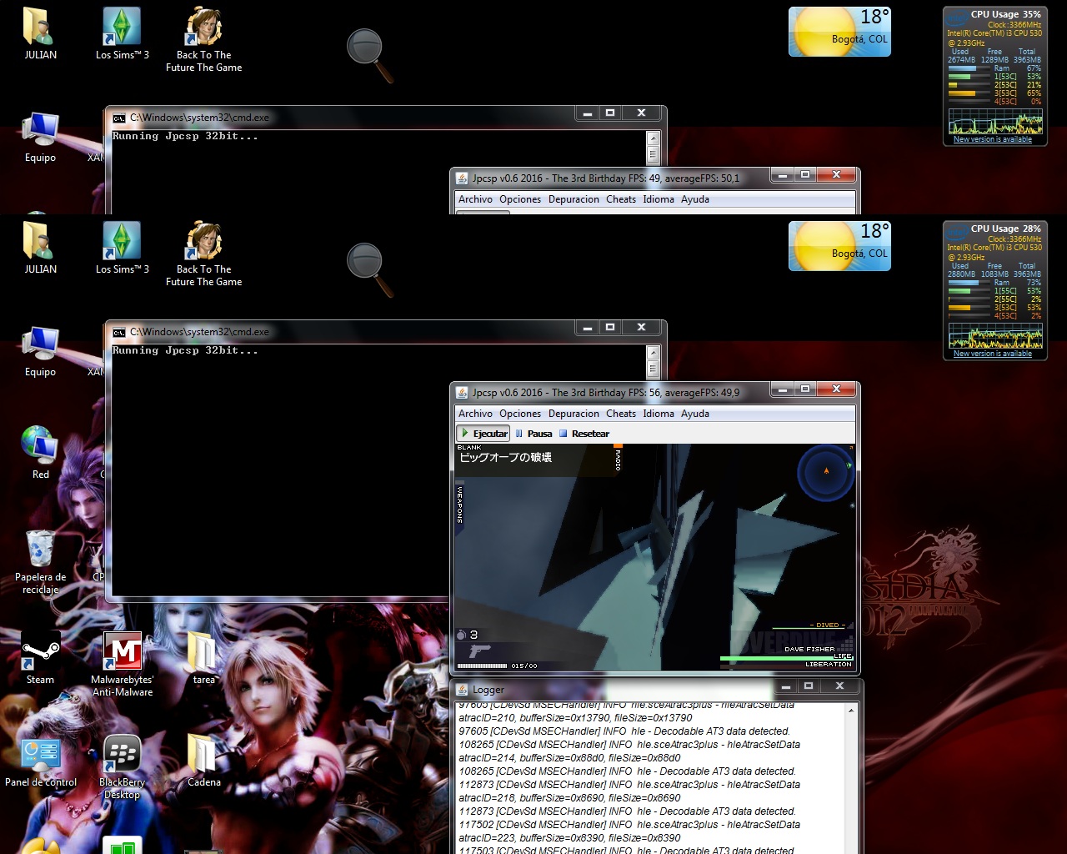
Task: Maximize the Logger window
Action: point(808,686)
